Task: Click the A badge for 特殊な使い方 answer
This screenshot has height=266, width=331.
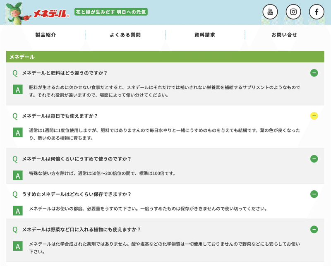Action: click(18, 175)
